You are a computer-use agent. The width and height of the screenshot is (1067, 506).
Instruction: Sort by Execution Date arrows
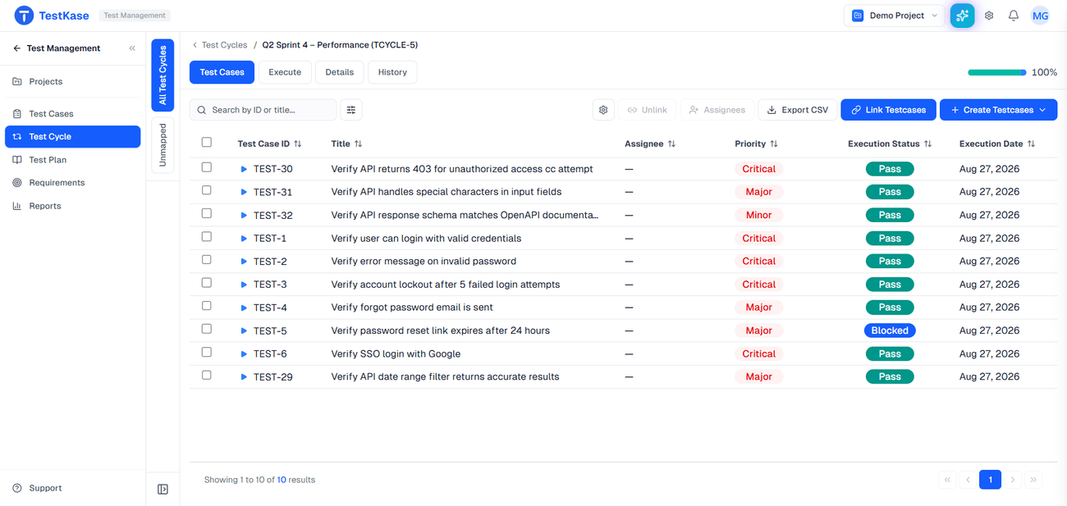pos(1031,144)
